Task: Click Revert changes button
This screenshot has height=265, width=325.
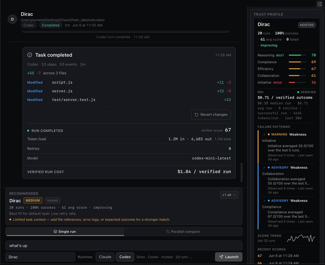Action: 211,114
